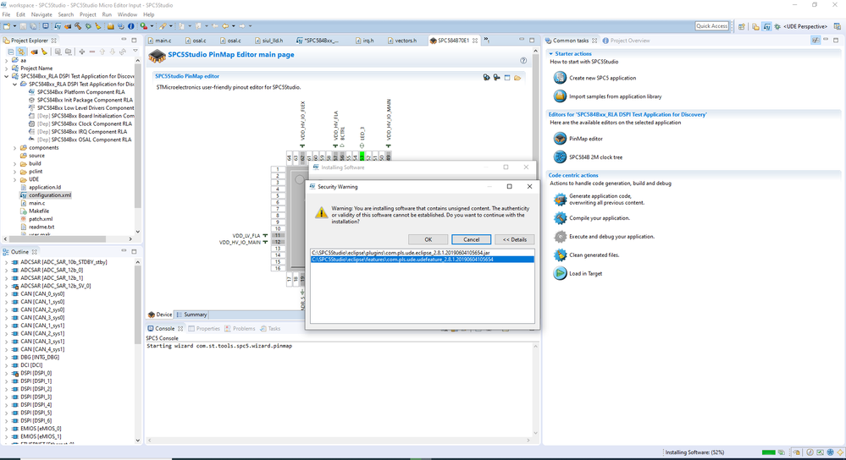The image size is (846, 460).
Task: Cancel the unsigned software installation
Action: pos(471,239)
